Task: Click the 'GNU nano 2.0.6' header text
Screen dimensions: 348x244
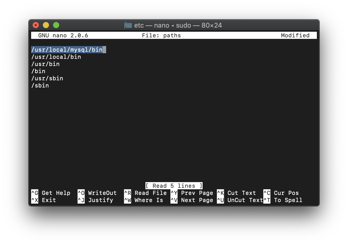Action: point(63,35)
